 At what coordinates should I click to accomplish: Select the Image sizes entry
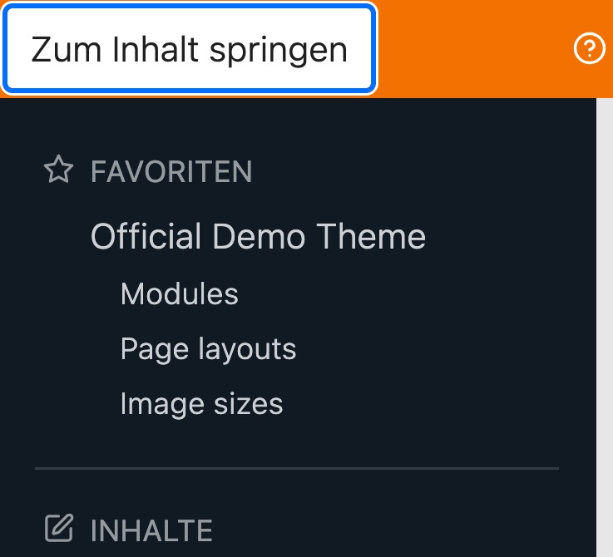pos(201,404)
